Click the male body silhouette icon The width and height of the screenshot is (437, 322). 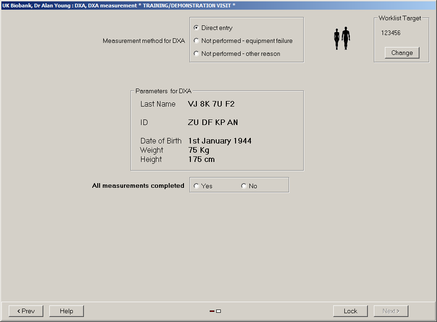[x=346, y=38]
